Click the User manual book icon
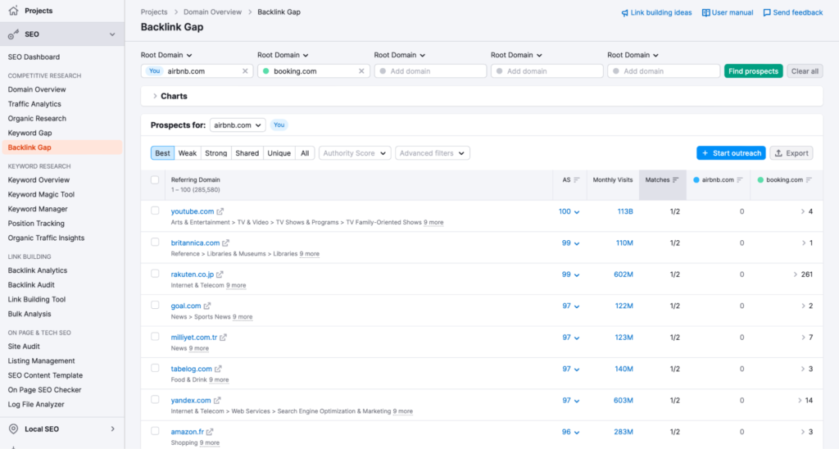 [x=705, y=13]
